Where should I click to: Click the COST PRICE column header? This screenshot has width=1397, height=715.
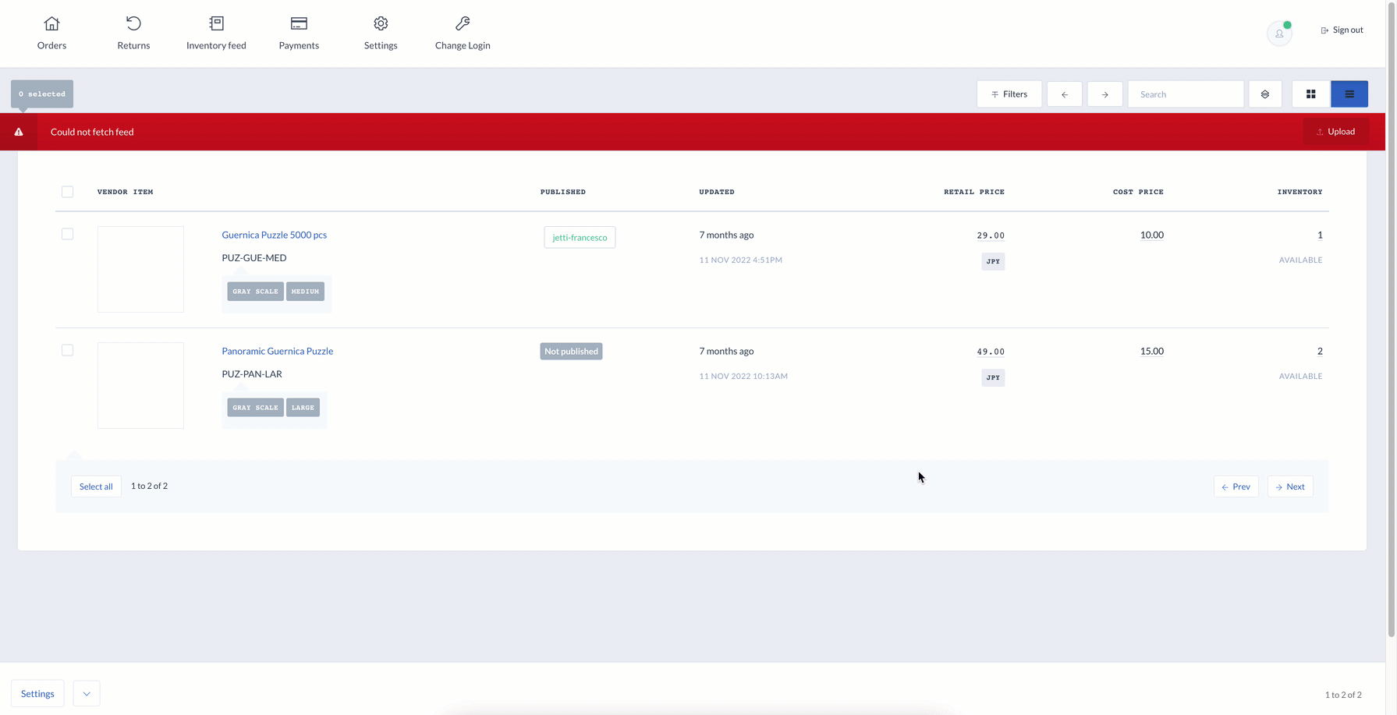click(x=1138, y=192)
